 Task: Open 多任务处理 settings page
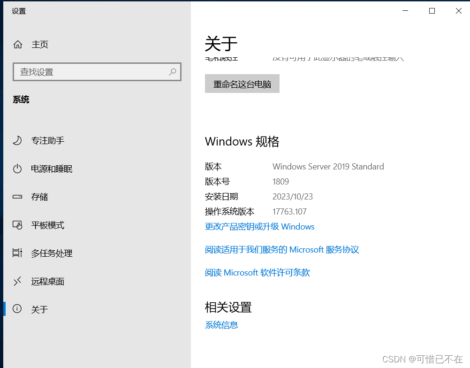tap(52, 253)
